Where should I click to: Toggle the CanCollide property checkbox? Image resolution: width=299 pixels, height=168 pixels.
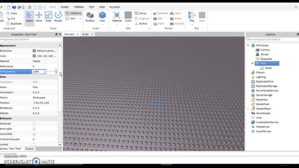[34, 134]
